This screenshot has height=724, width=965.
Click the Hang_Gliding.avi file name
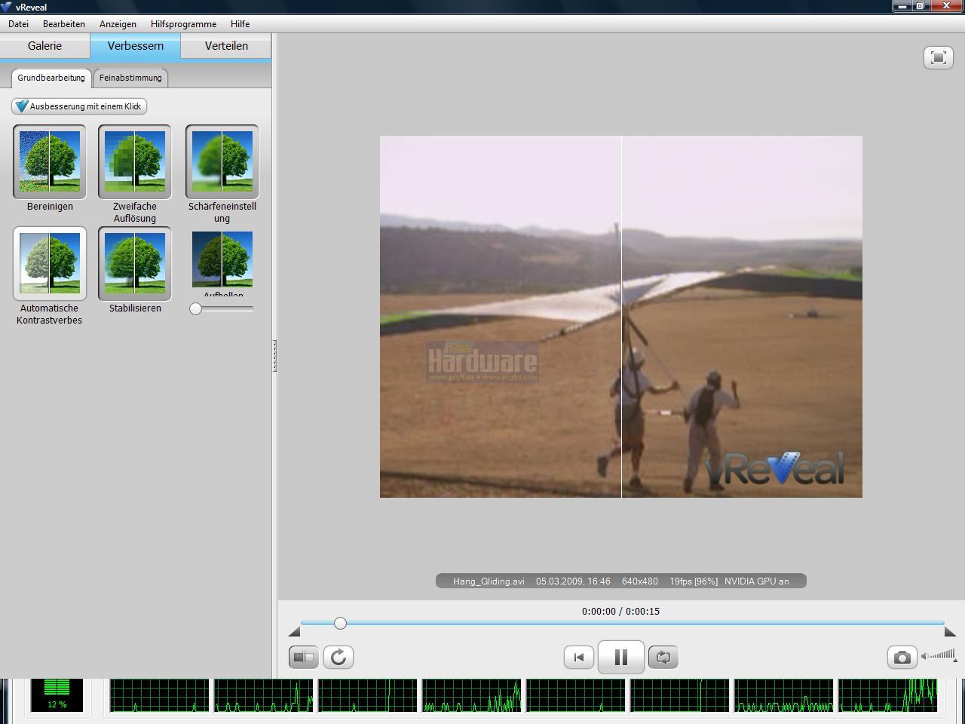tap(489, 581)
